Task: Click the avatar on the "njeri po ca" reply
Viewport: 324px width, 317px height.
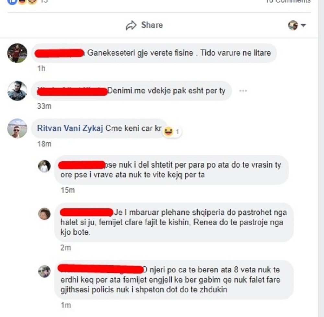Action: 44,271
